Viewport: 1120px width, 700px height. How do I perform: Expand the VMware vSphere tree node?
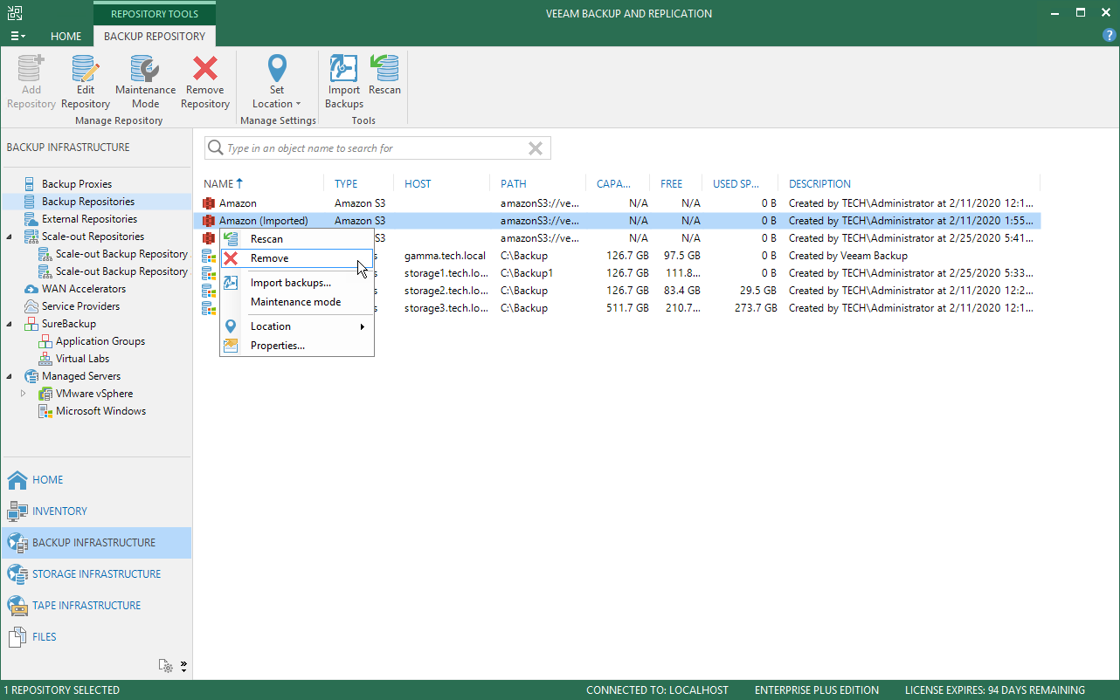click(x=24, y=394)
